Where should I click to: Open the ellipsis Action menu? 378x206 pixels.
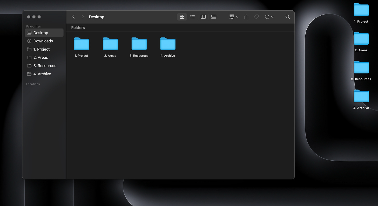click(x=269, y=17)
